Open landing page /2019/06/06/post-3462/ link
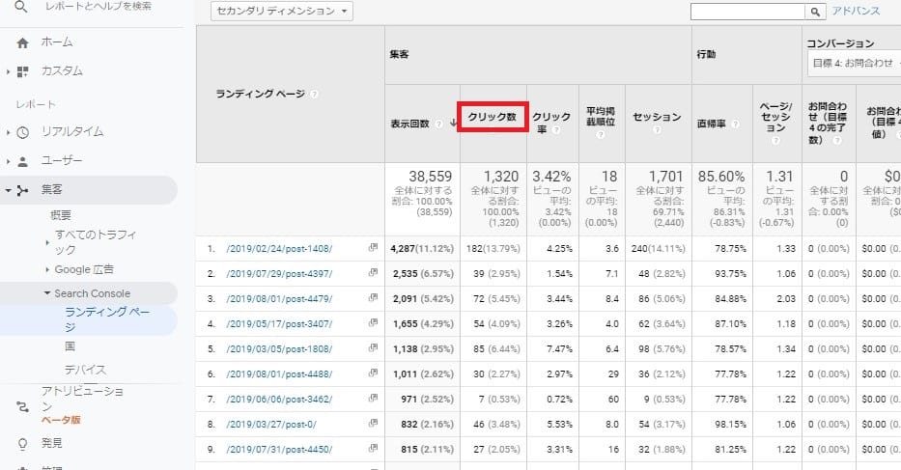Image resolution: width=901 pixels, height=470 pixels. coord(279,400)
